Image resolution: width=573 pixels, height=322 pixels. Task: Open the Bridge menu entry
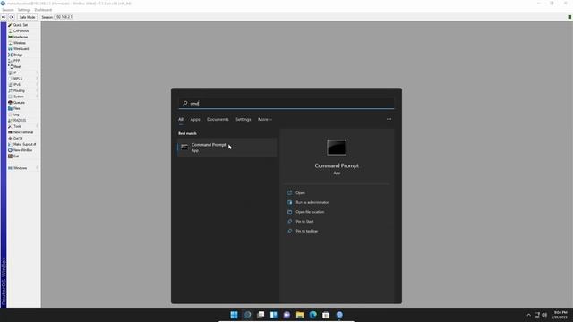click(18, 55)
